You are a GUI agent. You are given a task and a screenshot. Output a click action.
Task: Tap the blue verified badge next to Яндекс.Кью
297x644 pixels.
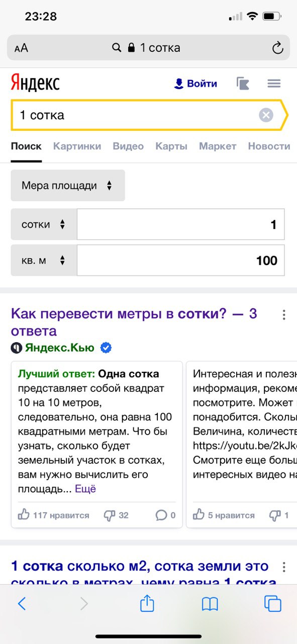pos(106,347)
